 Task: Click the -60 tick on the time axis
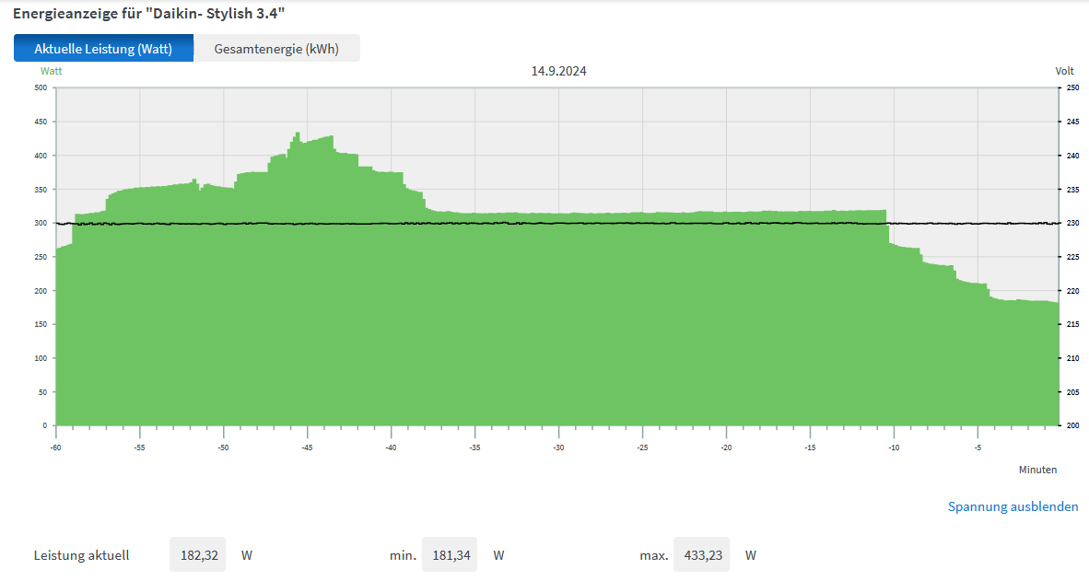56,447
